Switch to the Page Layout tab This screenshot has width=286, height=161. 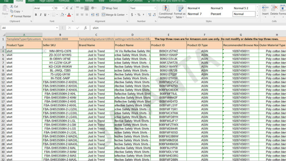tap(46, 1)
